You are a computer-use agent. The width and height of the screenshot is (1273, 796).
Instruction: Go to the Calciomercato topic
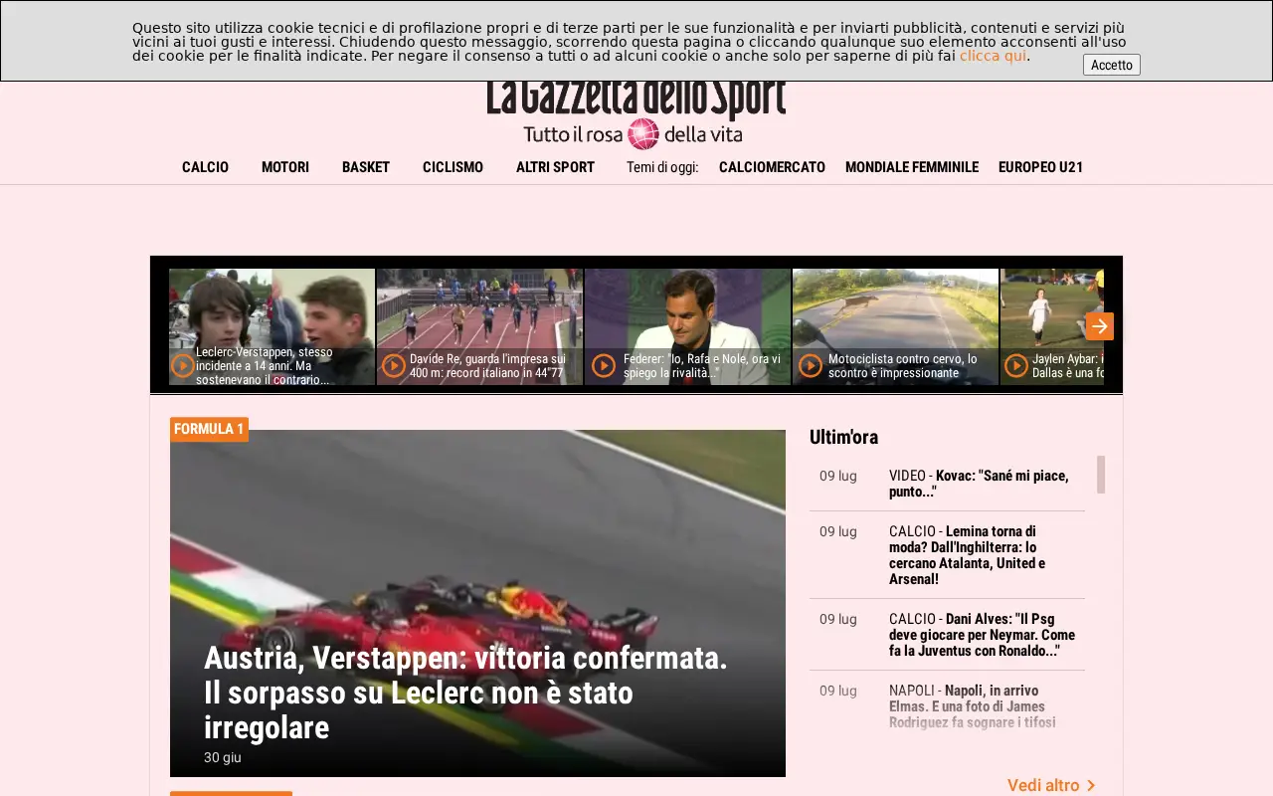772,167
